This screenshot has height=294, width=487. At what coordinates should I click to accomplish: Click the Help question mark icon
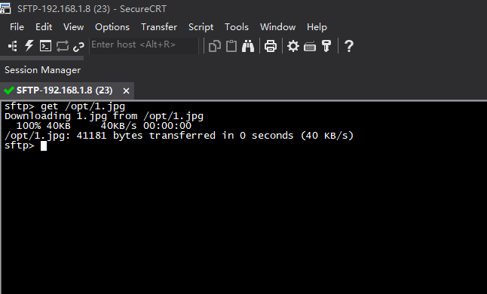(349, 46)
